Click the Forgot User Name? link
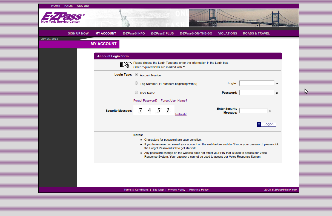The width and height of the screenshot is (332, 216). (174, 100)
